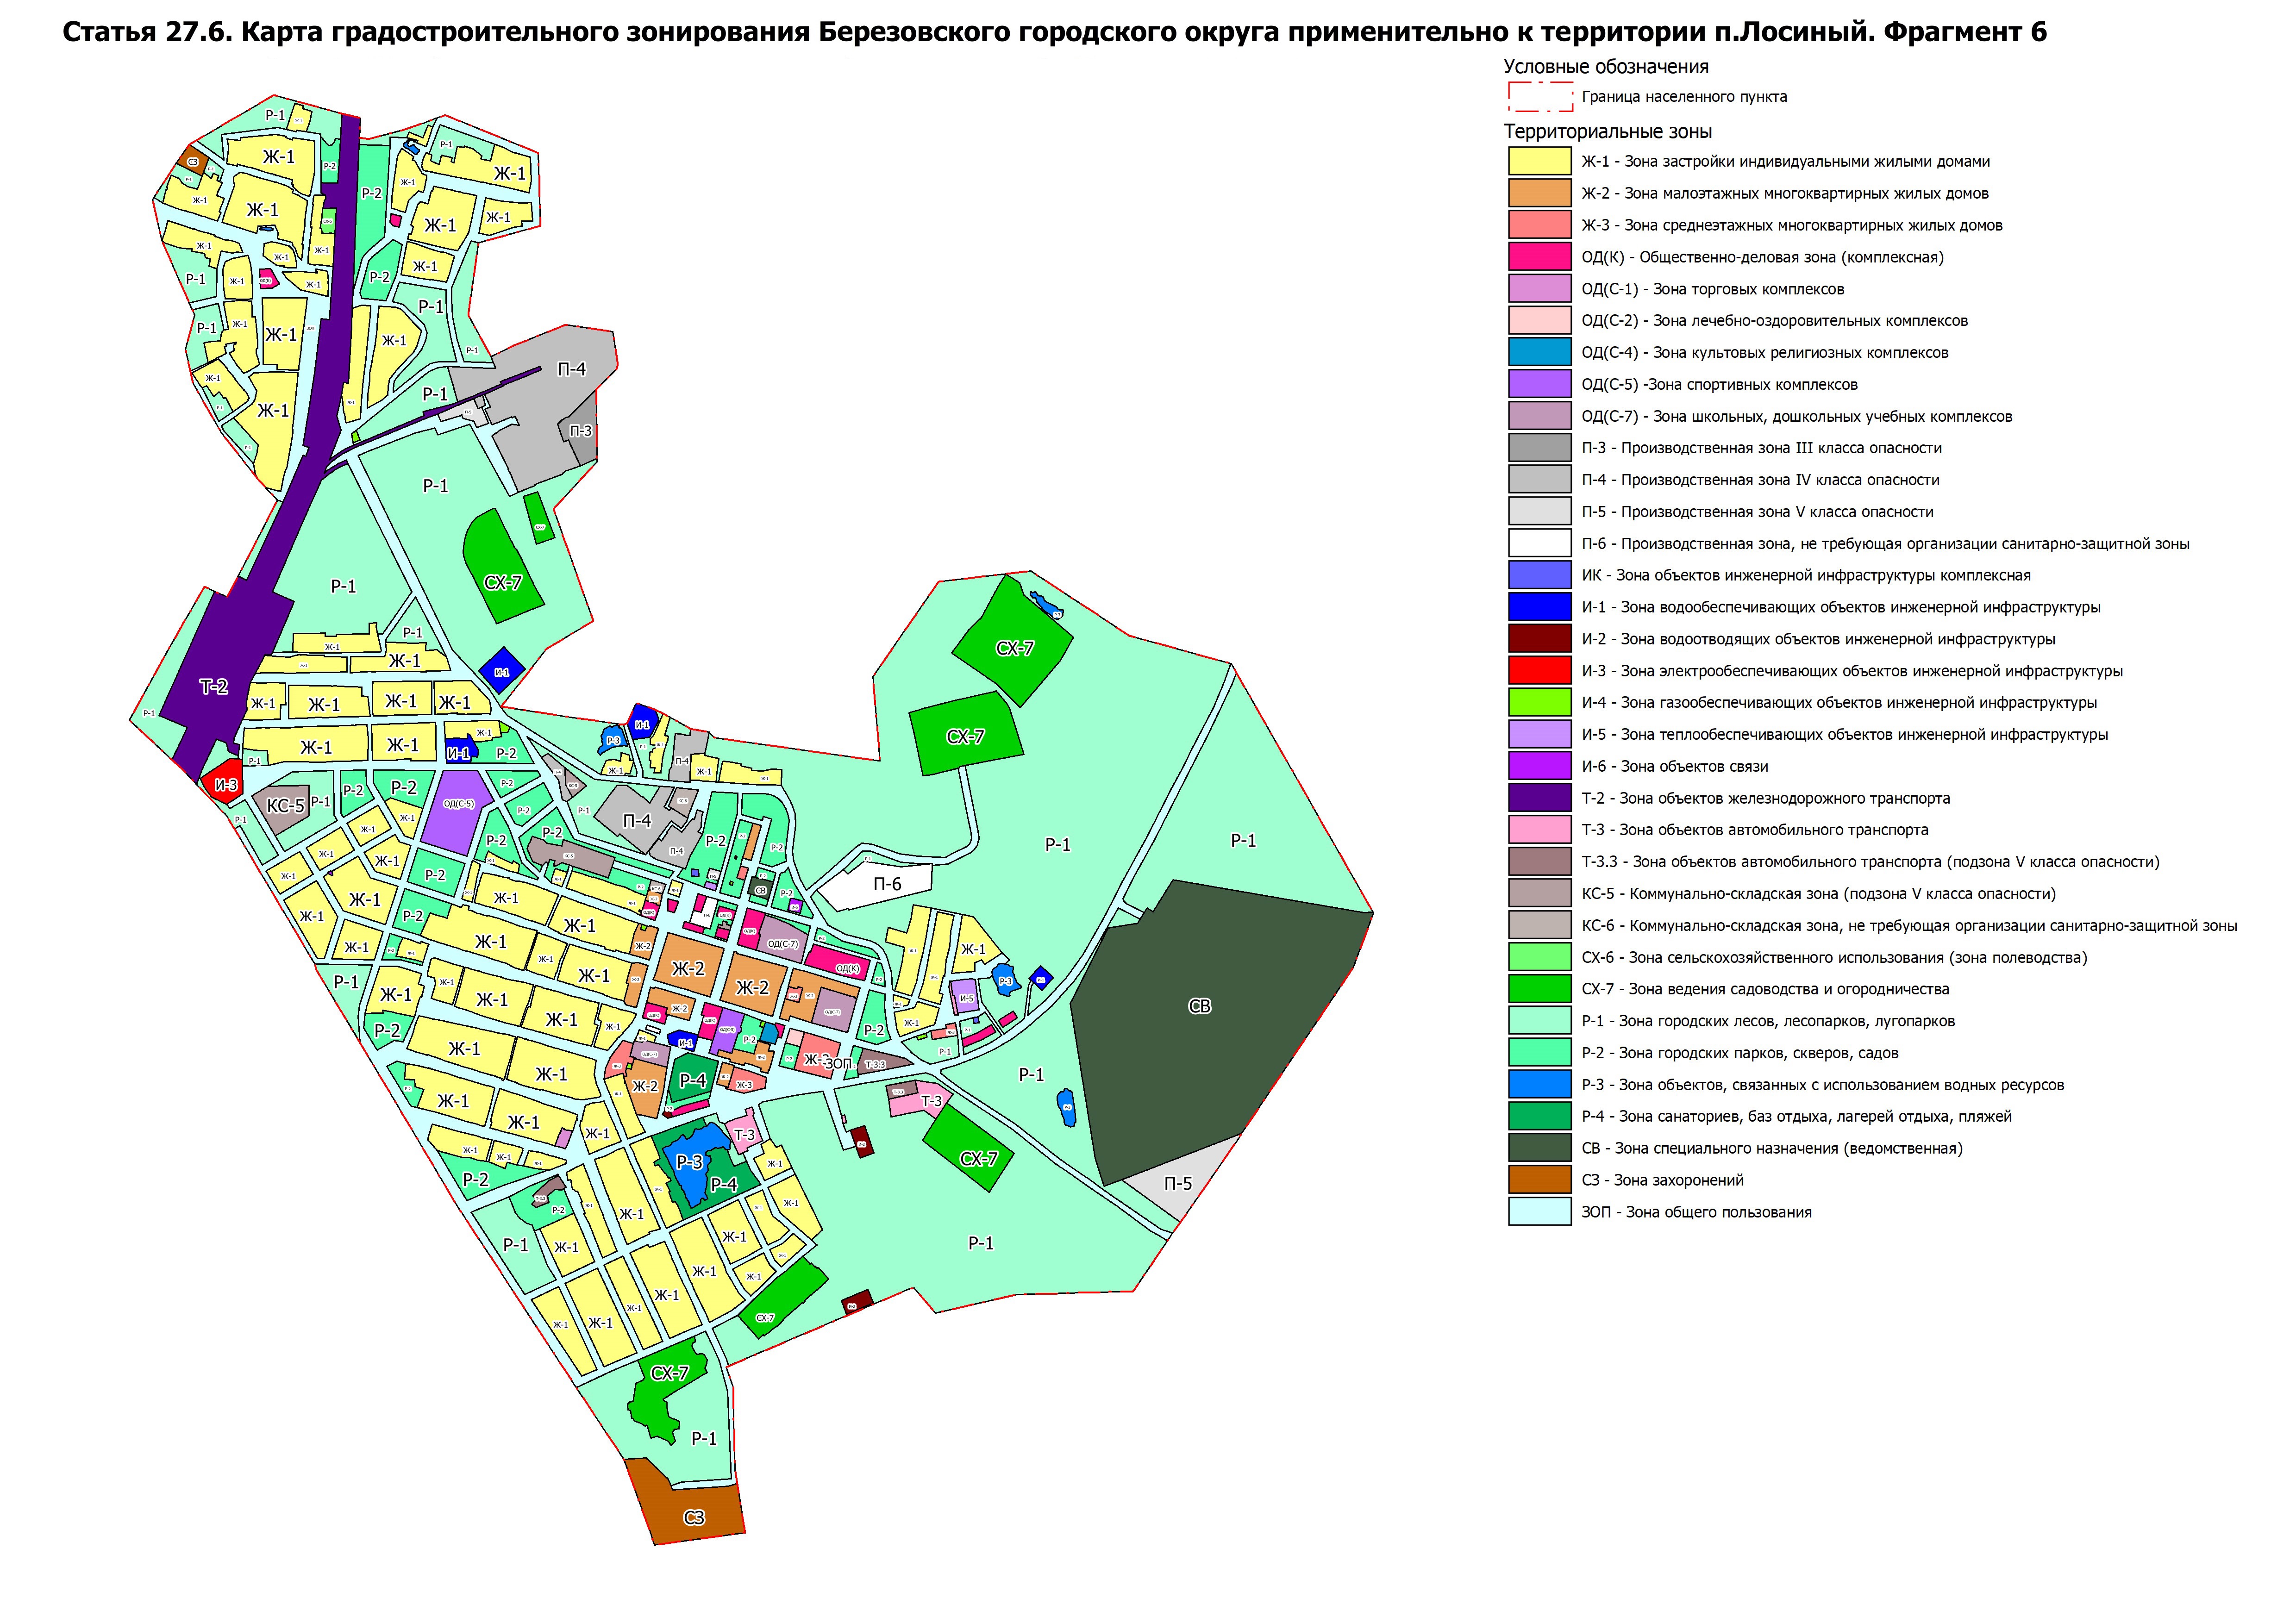2296x1623 pixels.
Task: Click the orange Ж-2 legend swatch
Action: pos(1539,193)
